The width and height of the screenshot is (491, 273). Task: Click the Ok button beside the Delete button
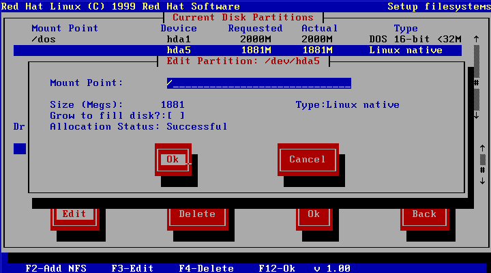[313, 214]
